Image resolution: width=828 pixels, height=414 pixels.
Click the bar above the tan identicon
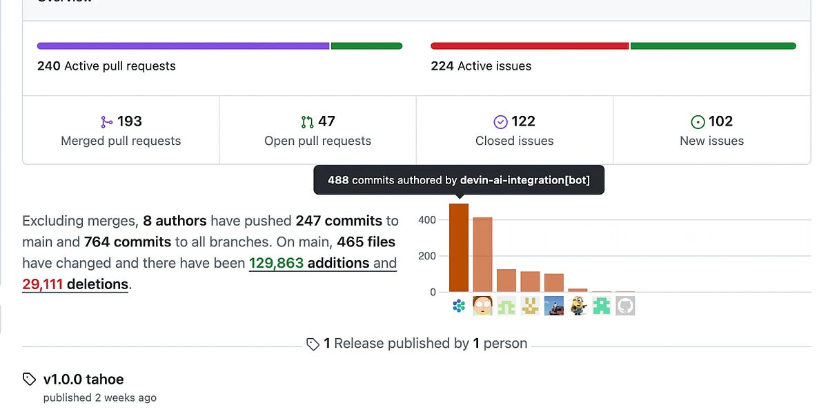pos(530,282)
